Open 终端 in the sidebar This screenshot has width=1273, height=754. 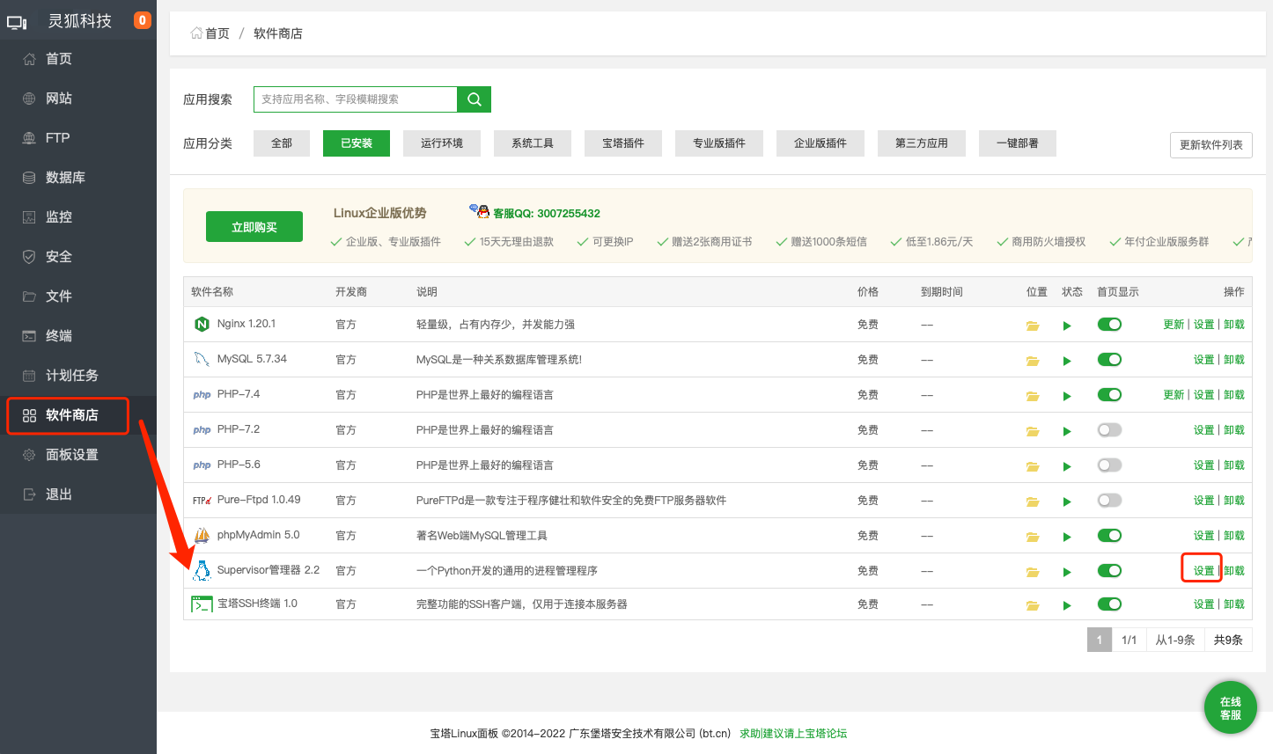coord(78,336)
